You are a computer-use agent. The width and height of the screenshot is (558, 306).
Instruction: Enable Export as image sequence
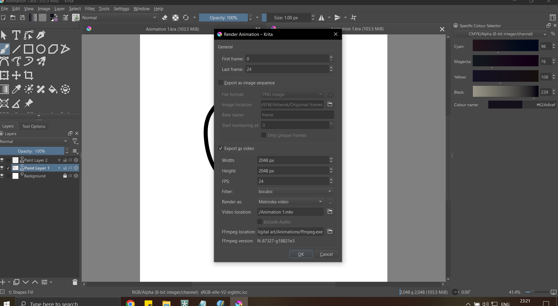221,83
